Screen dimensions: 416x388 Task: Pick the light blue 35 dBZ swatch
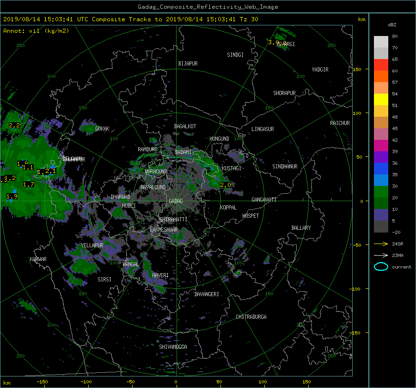point(381,180)
